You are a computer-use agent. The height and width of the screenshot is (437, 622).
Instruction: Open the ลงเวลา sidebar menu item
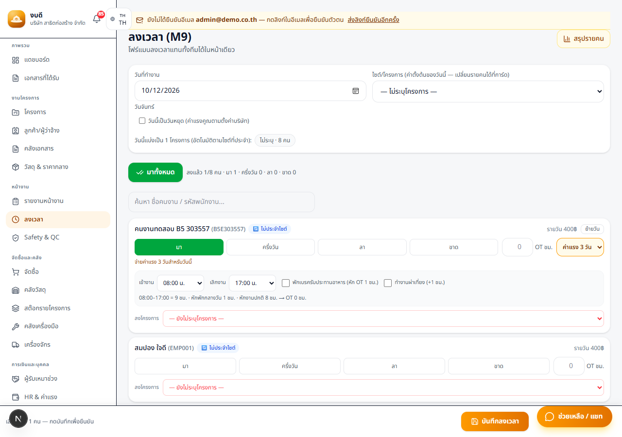(x=58, y=219)
